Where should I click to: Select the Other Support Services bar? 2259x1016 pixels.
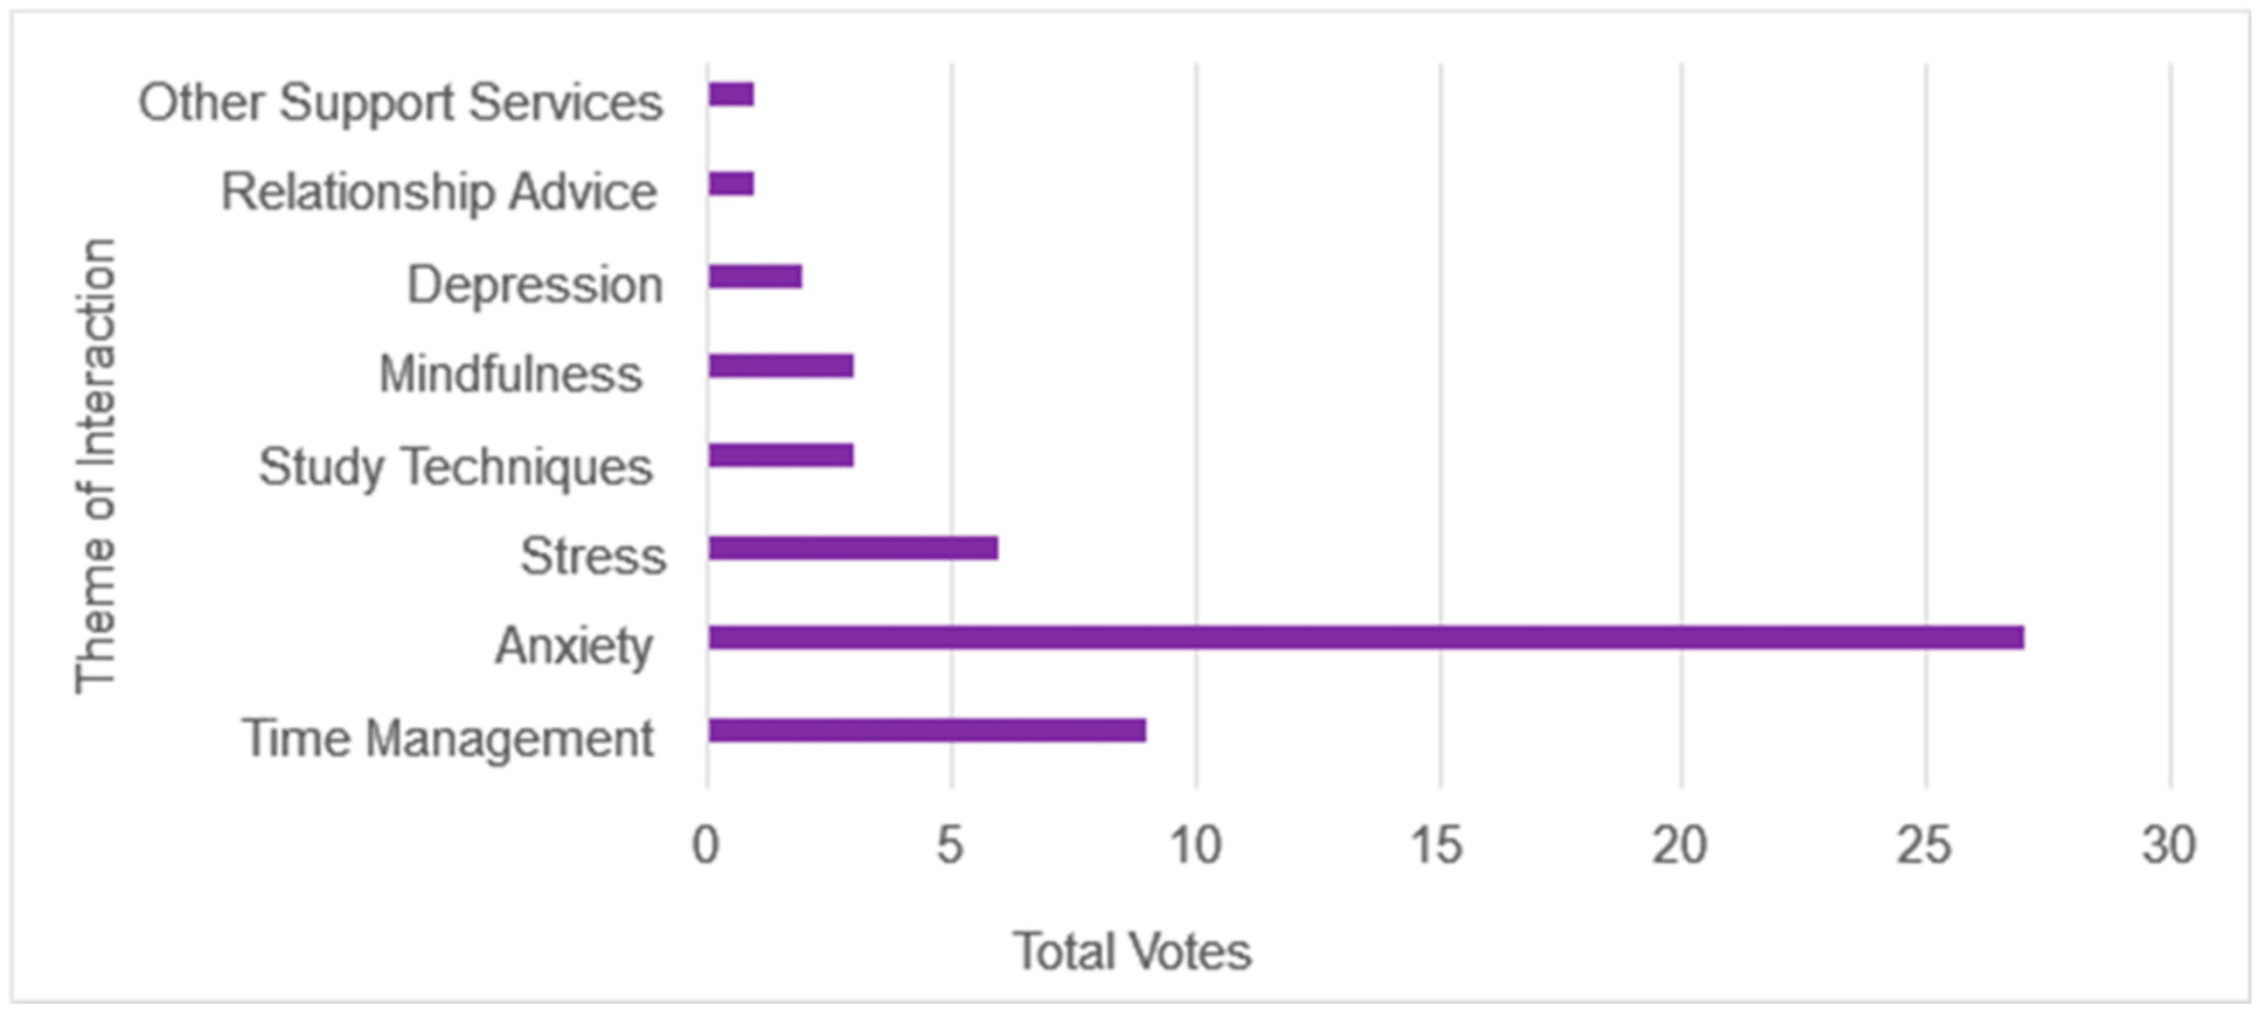[x=731, y=94]
